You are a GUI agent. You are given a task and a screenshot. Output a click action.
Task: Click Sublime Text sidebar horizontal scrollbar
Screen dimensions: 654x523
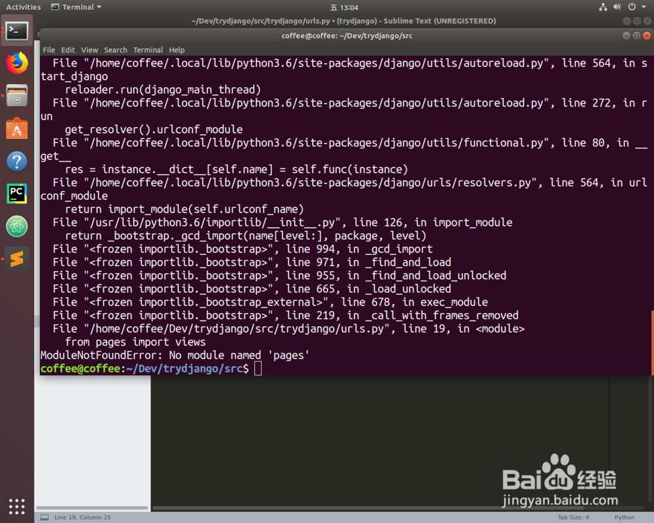[92, 508]
